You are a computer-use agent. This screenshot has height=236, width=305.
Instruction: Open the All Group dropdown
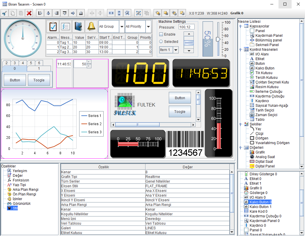pyautogui.click(x=122, y=27)
